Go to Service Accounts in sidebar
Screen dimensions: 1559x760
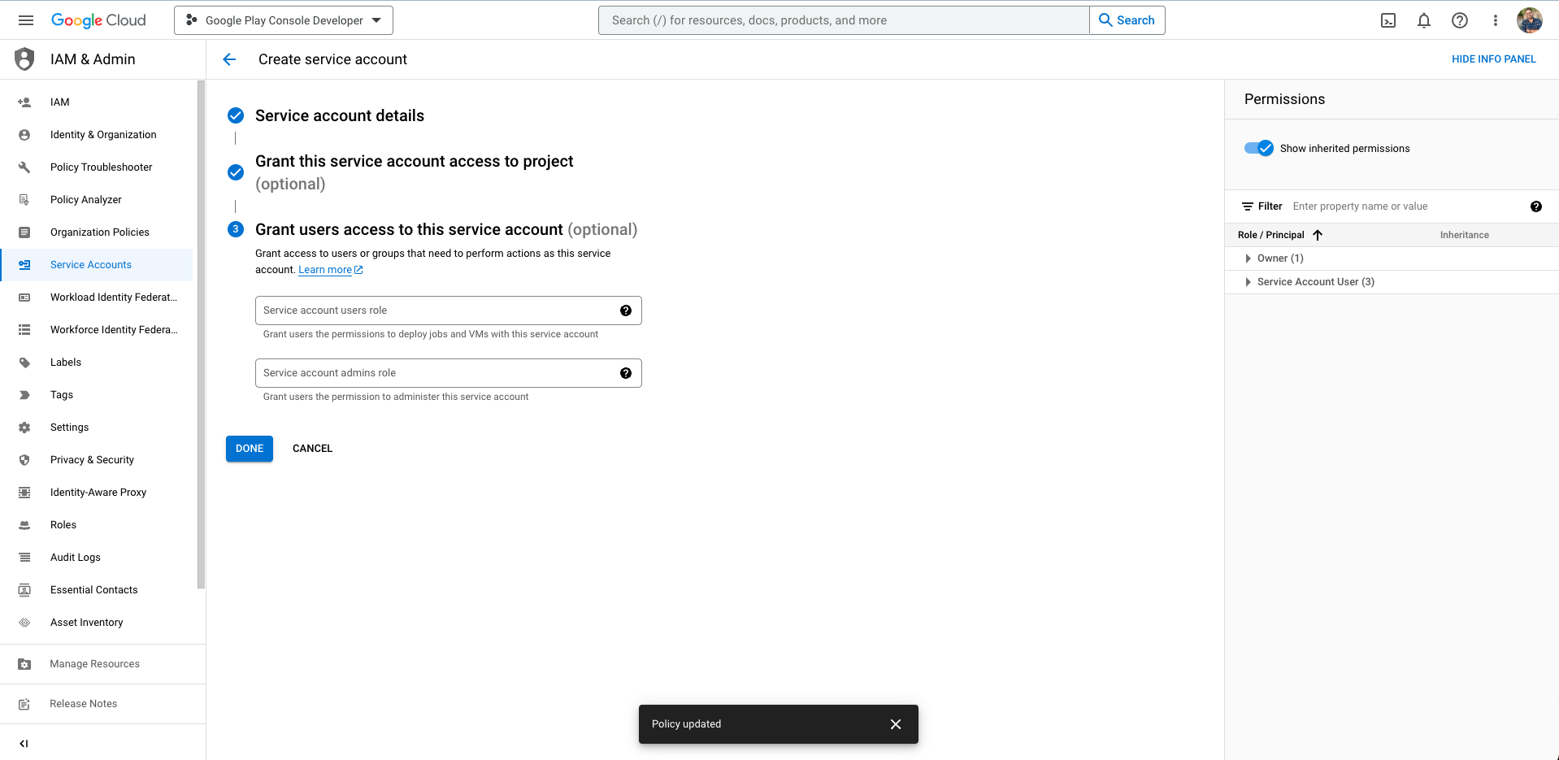(97, 265)
